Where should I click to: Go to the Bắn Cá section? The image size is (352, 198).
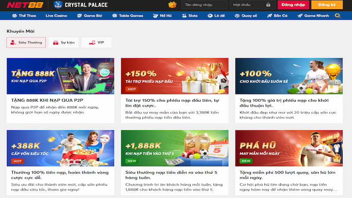coord(277,15)
